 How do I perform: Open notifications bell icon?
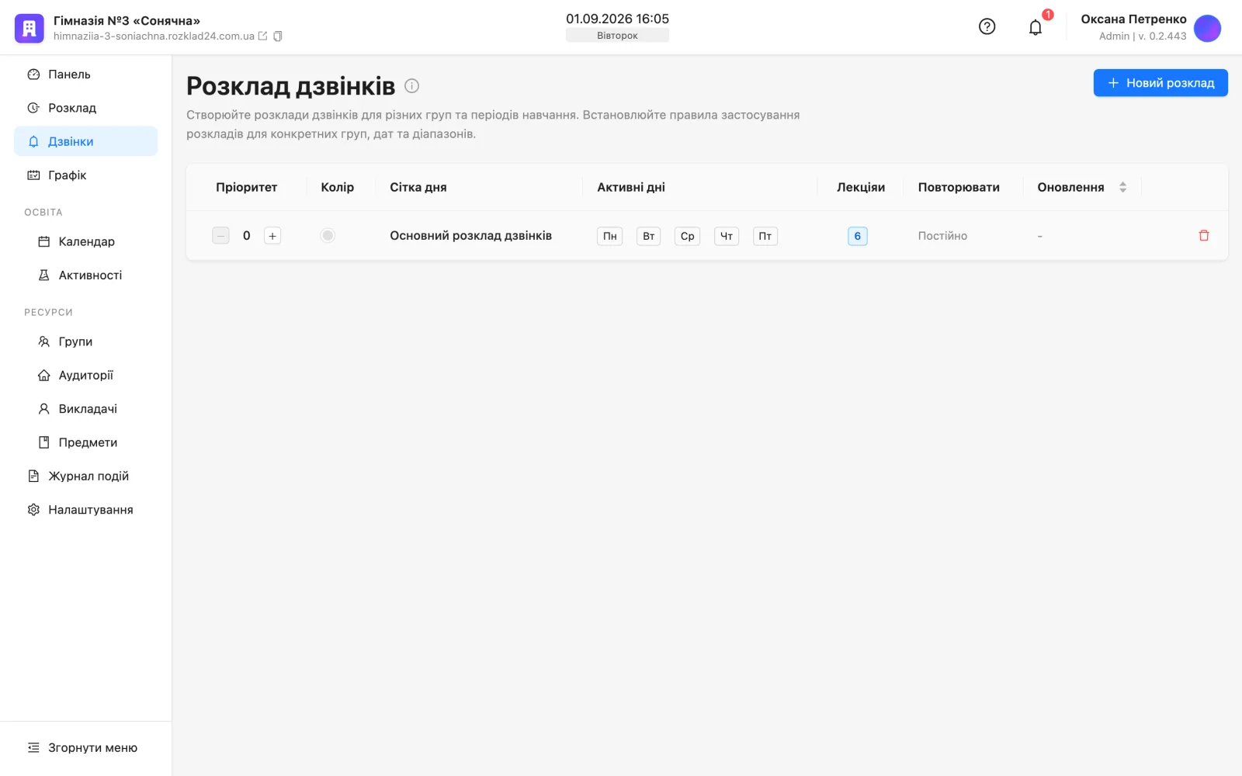[x=1036, y=27]
